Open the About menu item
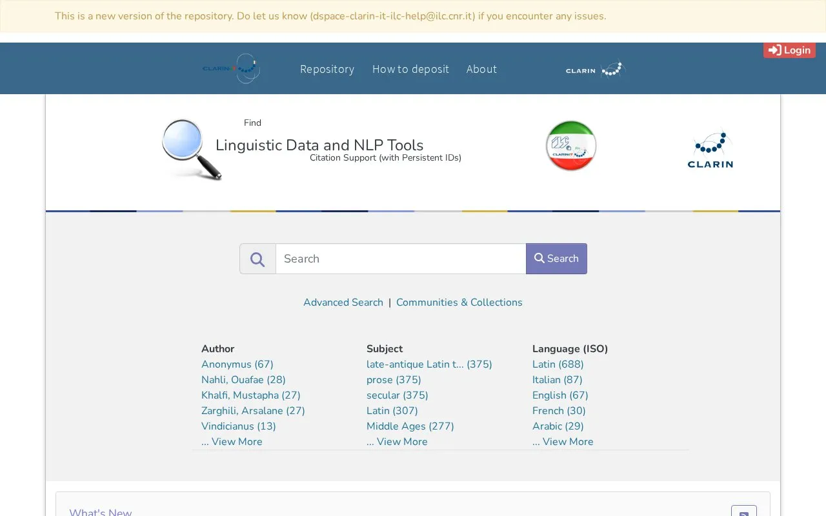The height and width of the screenshot is (516, 826). (x=481, y=69)
